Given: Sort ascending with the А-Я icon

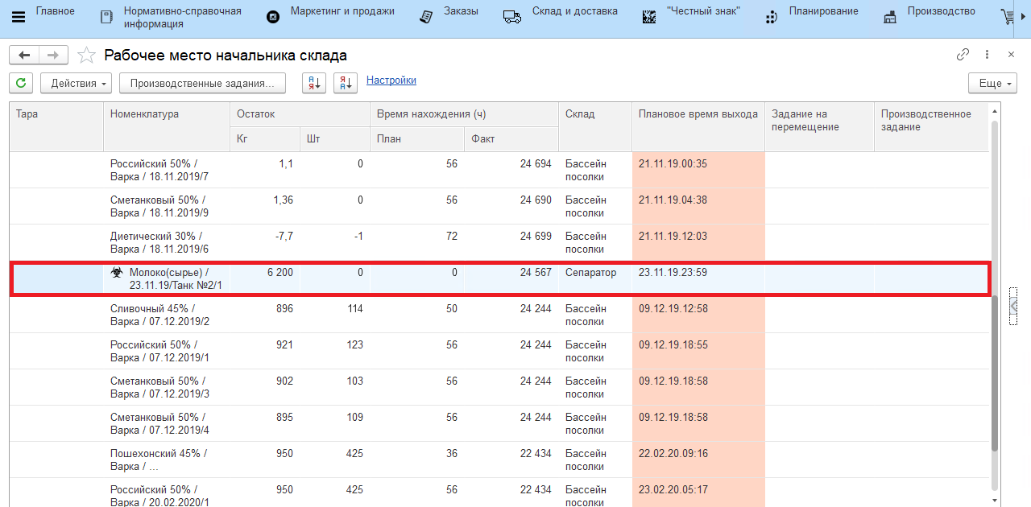Looking at the screenshot, I should pyautogui.click(x=313, y=83).
